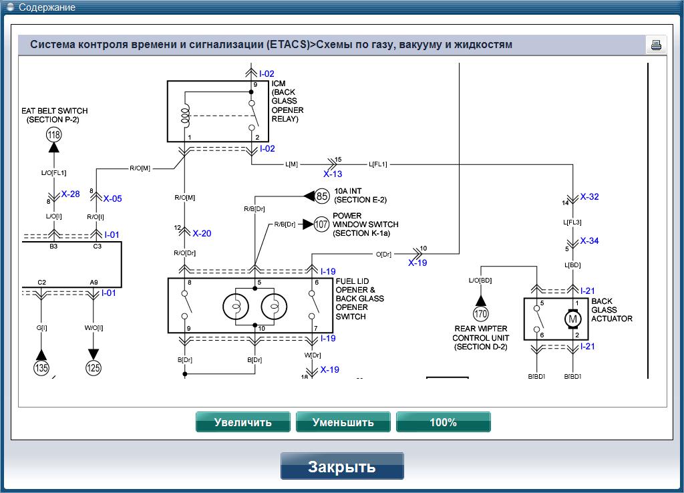This screenshot has height=493, width=684.
Task: Click the X-19 link beside O[Dr] wire
Action: [417, 263]
